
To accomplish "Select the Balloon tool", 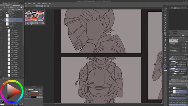I will coord(165,63).
